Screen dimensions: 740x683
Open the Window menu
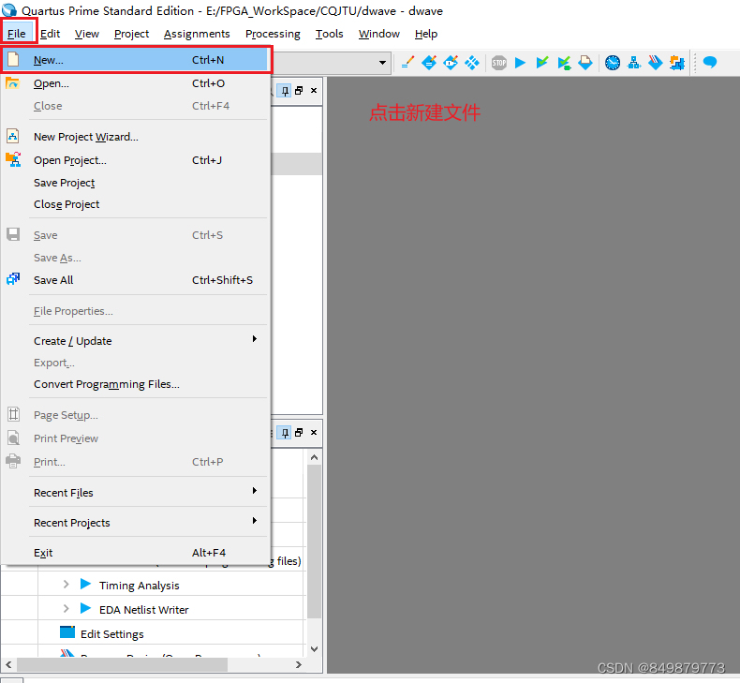pyautogui.click(x=379, y=34)
